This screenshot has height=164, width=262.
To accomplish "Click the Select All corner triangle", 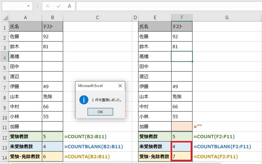I will (5, 18).
